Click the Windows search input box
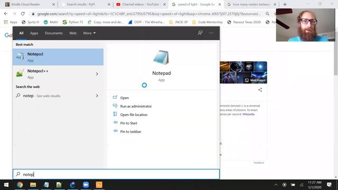338x190 pixels. coord(116,174)
